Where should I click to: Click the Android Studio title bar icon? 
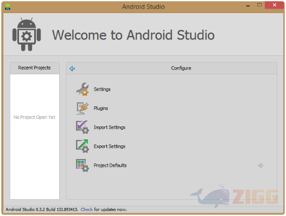[x=8, y=7]
